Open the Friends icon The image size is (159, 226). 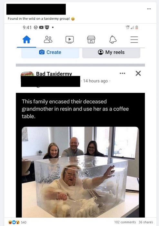tap(48, 39)
